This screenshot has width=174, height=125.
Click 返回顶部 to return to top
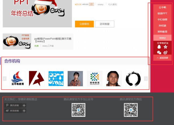coord(162,58)
